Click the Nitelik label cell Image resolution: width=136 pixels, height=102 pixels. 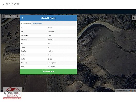(x=33, y=55)
